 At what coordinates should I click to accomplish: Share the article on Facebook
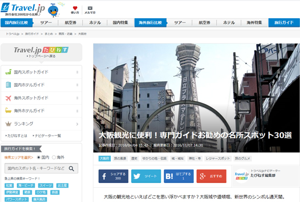114,176
